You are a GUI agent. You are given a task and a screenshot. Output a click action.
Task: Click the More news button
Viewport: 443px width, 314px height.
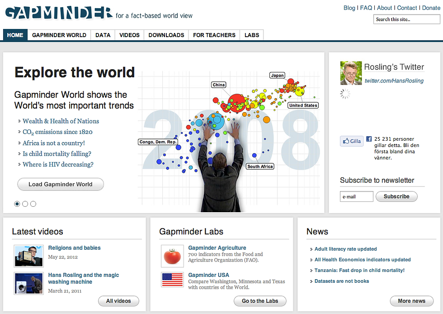pos(412,301)
